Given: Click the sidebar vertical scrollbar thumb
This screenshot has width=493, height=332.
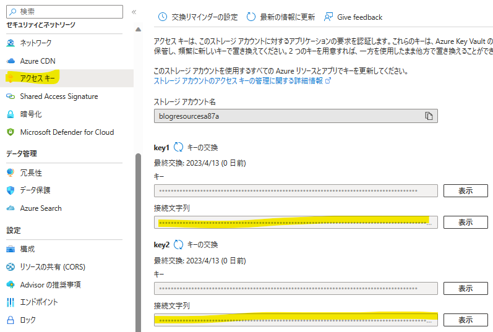Looking at the screenshot, I should (x=138, y=242).
